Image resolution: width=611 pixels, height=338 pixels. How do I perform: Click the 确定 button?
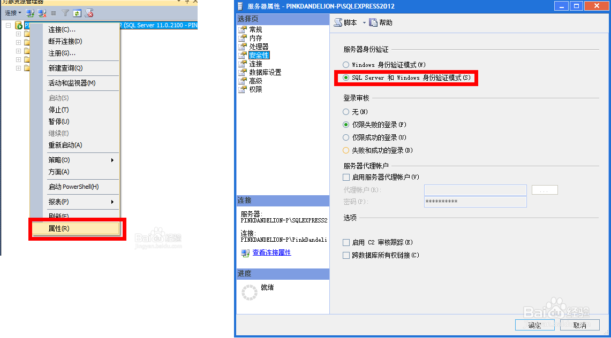pyautogui.click(x=534, y=325)
